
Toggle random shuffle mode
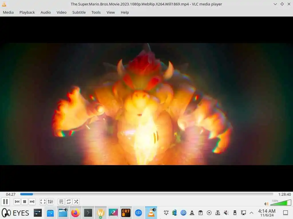click(x=76, y=202)
